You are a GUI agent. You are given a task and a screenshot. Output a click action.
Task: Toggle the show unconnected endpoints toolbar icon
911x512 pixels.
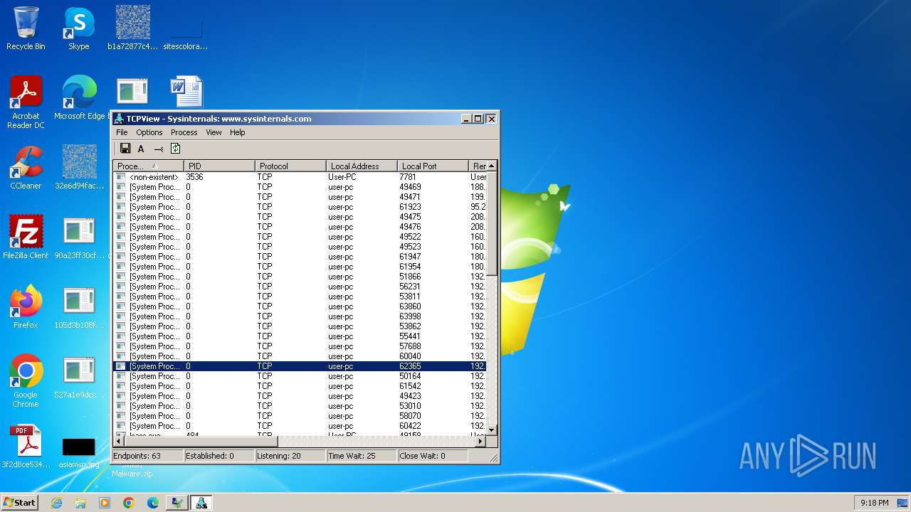pyautogui.click(x=158, y=149)
